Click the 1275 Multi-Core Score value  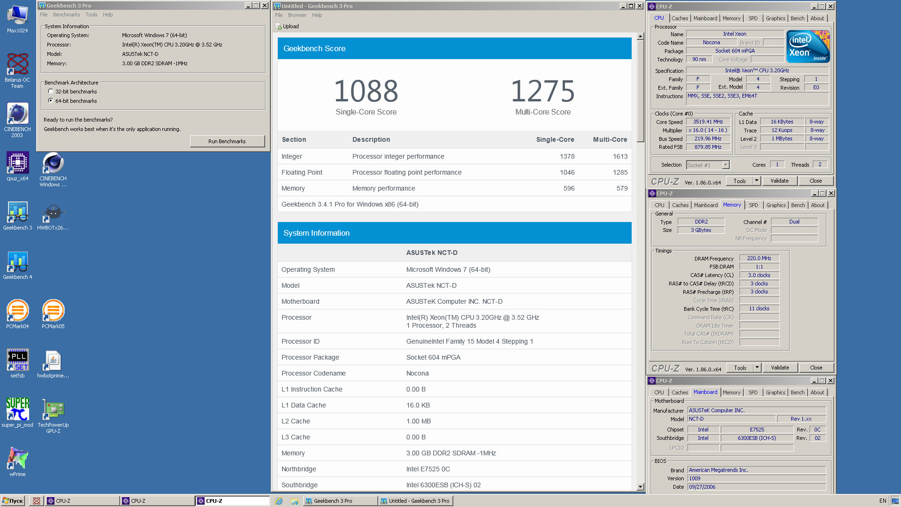543,91
